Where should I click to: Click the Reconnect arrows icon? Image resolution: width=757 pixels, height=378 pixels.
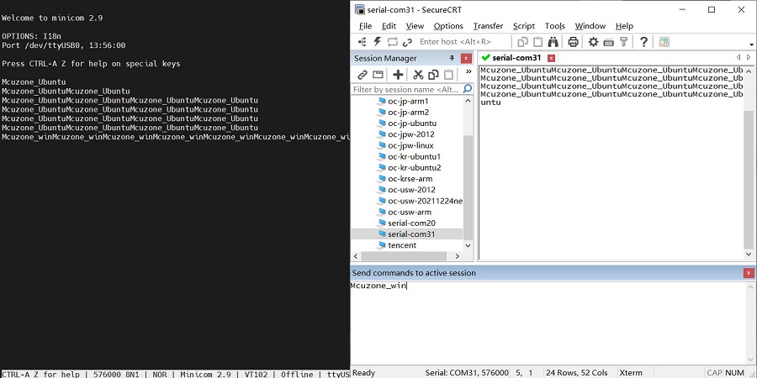coord(393,42)
